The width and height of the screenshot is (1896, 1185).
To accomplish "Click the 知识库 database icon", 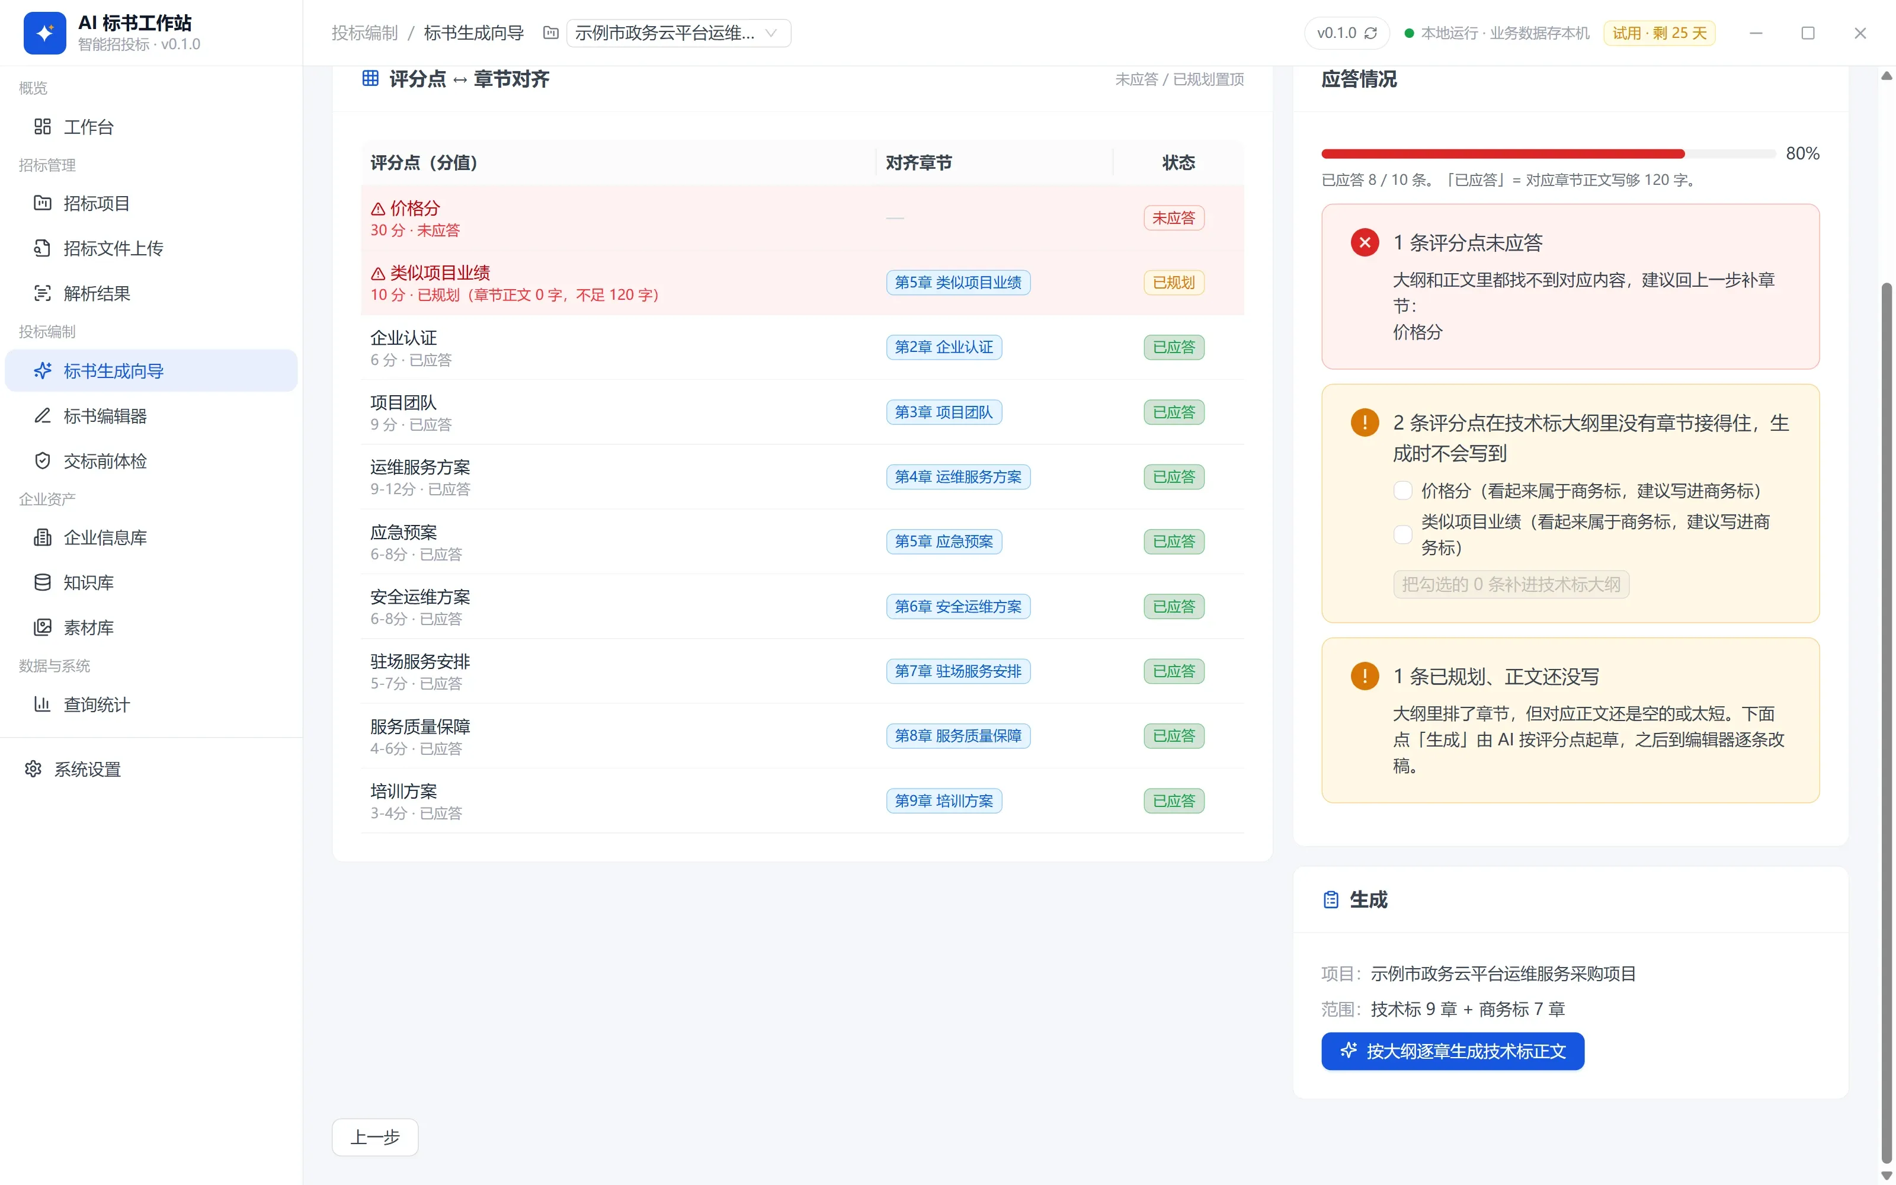I will (43, 582).
